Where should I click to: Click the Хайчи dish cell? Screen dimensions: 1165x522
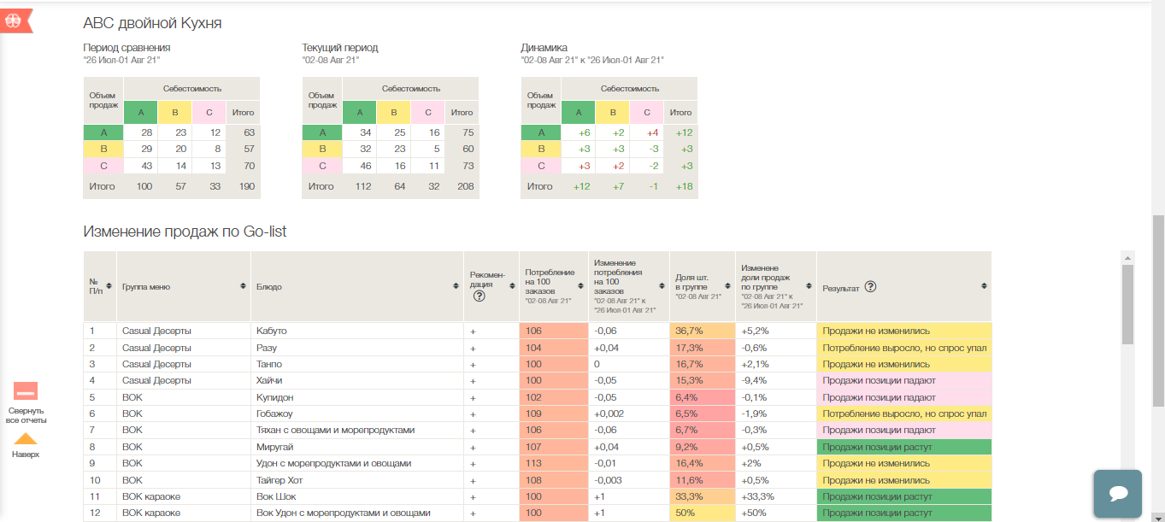pos(357,380)
